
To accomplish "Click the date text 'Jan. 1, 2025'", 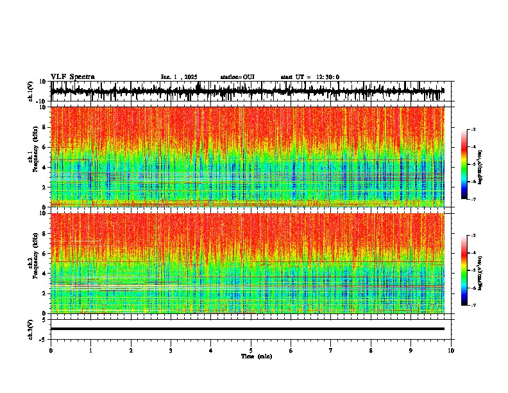I will click(179, 77).
